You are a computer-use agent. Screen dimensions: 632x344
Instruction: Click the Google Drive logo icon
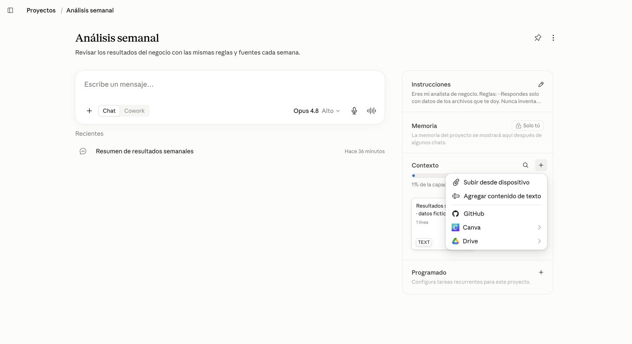tap(455, 241)
